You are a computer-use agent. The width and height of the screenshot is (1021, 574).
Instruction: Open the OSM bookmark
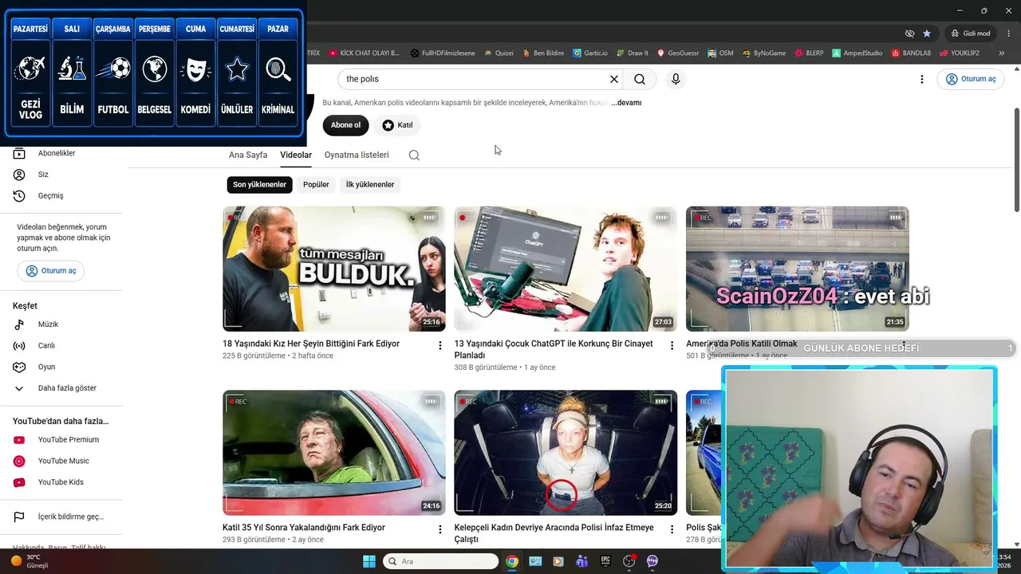(719, 53)
